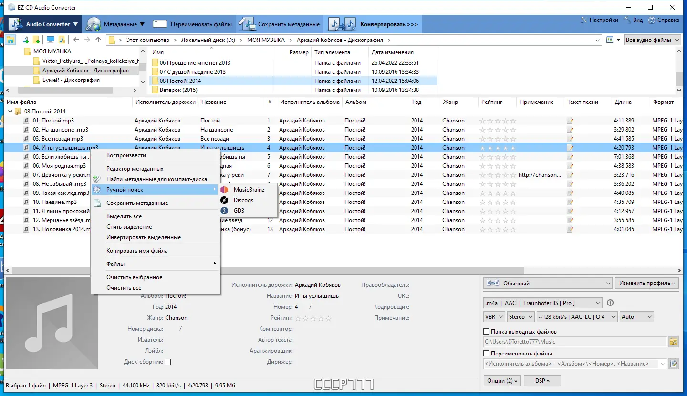Open the Метаданные toolbar dropdown

[116, 24]
